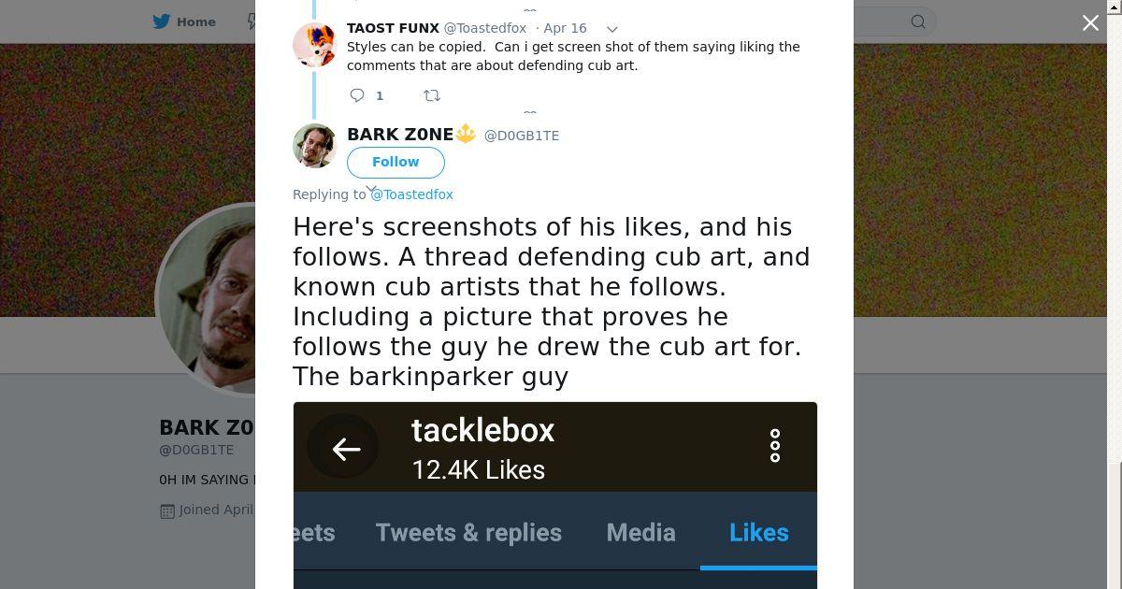The image size is (1122, 589).
Task: Close the tweet overlay with the X
Action: pos(1090,23)
